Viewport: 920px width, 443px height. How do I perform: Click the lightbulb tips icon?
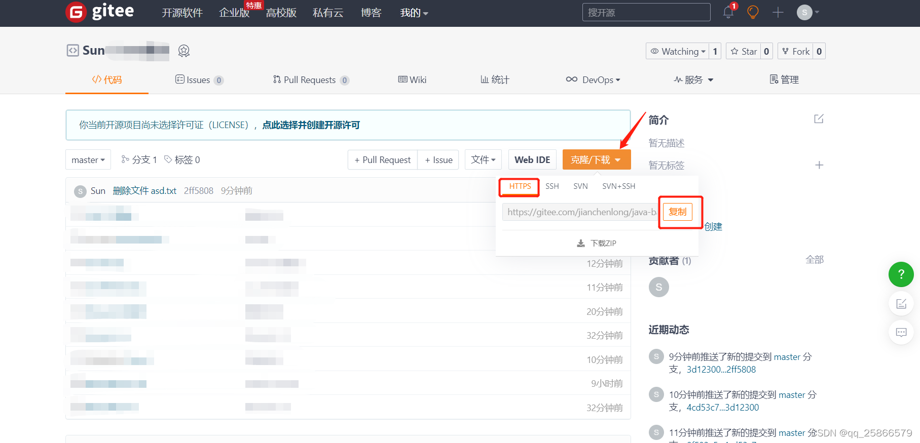pyautogui.click(x=753, y=12)
